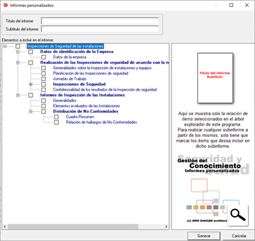This screenshot has height=241, width=255.
Task: Select Generalidades sobre la Inspección de instalaciones item
Action: click(102, 68)
